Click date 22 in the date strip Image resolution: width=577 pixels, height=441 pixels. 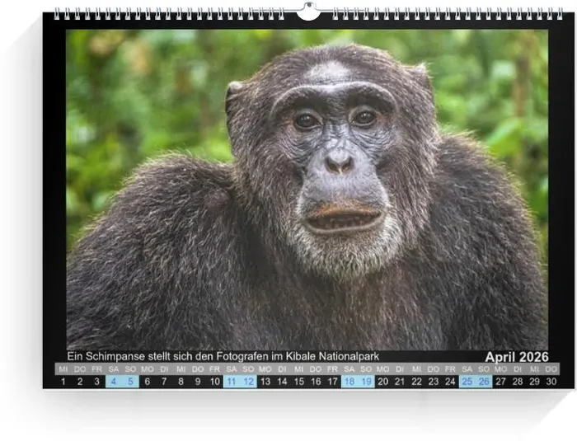pyautogui.click(x=416, y=382)
